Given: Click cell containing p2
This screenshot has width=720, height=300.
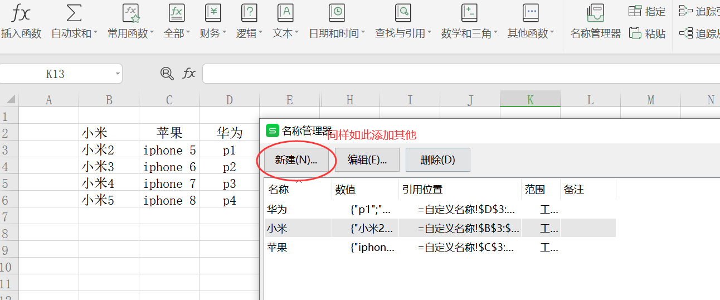Looking at the screenshot, I should 230,167.
